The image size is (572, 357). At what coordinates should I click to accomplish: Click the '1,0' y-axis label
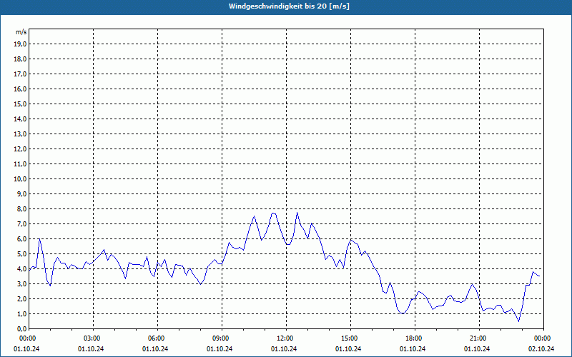tap(21, 313)
